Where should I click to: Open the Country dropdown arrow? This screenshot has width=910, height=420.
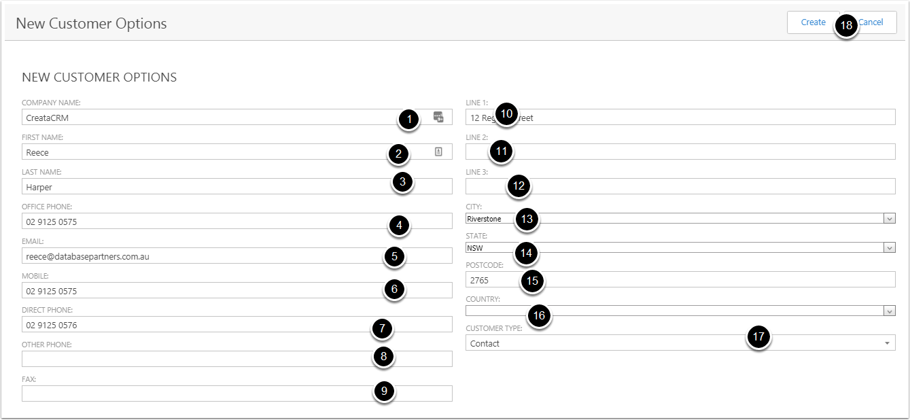889,311
